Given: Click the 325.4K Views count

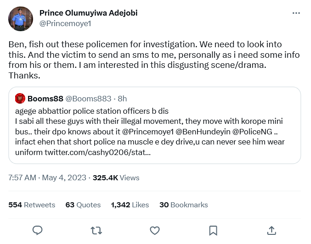Looking at the screenshot, I should [116, 177].
